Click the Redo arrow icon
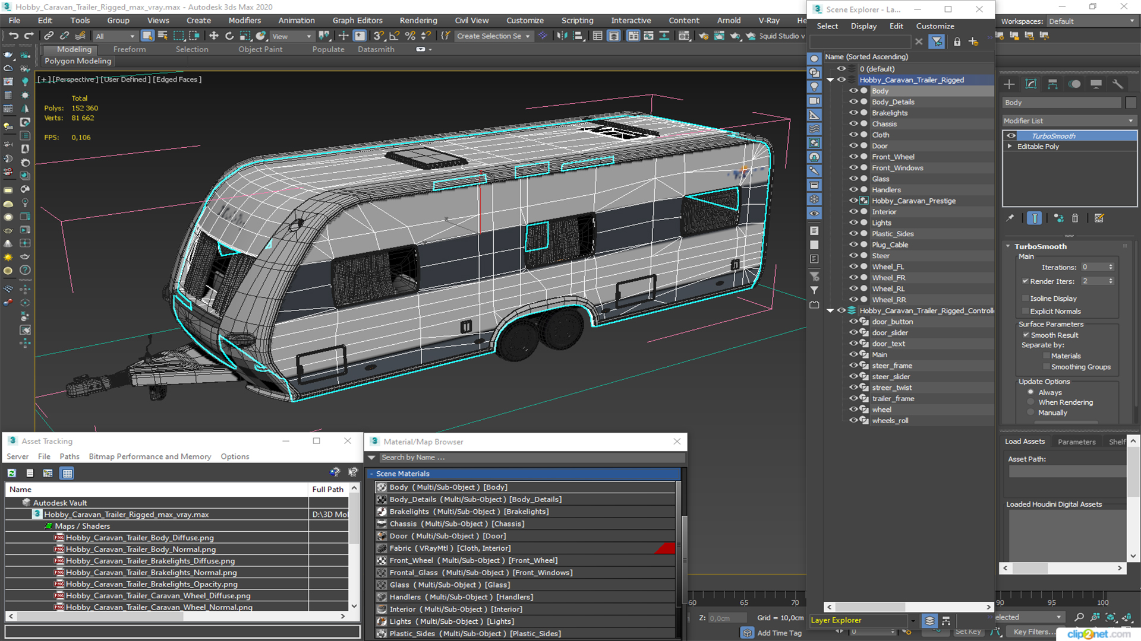 (x=28, y=36)
